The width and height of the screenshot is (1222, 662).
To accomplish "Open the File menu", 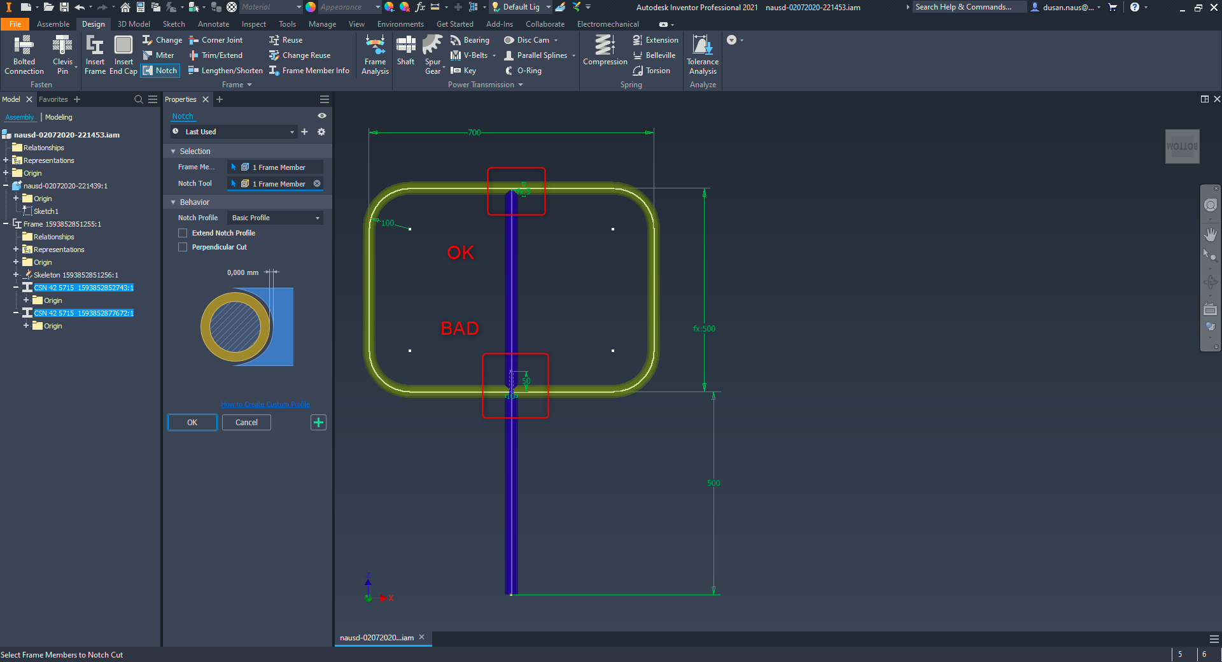I will tap(15, 24).
